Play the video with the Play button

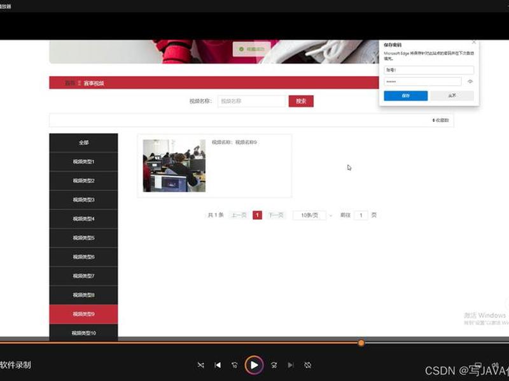[254, 365]
